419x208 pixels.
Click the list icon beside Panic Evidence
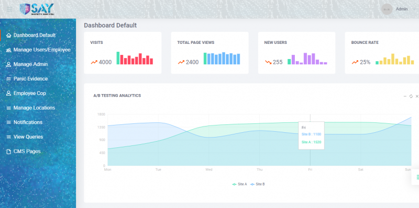pos(8,79)
